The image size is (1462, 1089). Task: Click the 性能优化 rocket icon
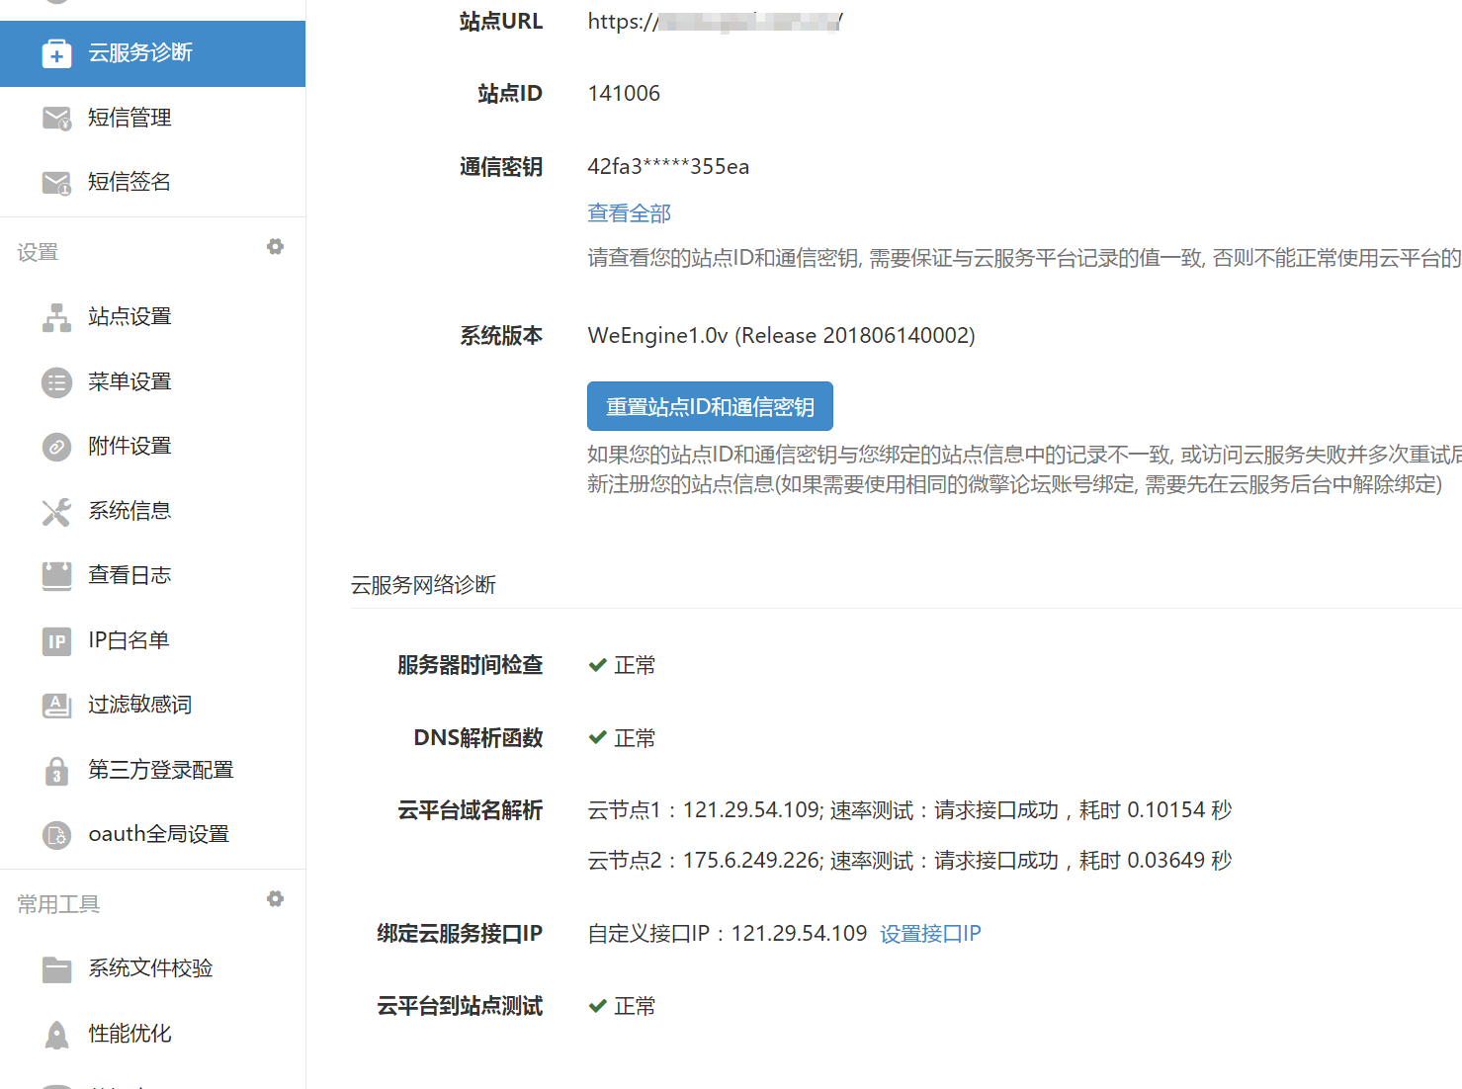pos(56,1035)
